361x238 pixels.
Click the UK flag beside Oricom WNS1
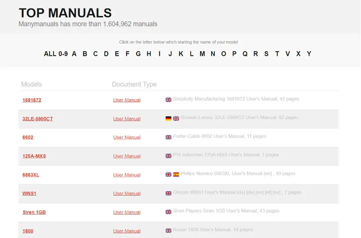pos(168,193)
